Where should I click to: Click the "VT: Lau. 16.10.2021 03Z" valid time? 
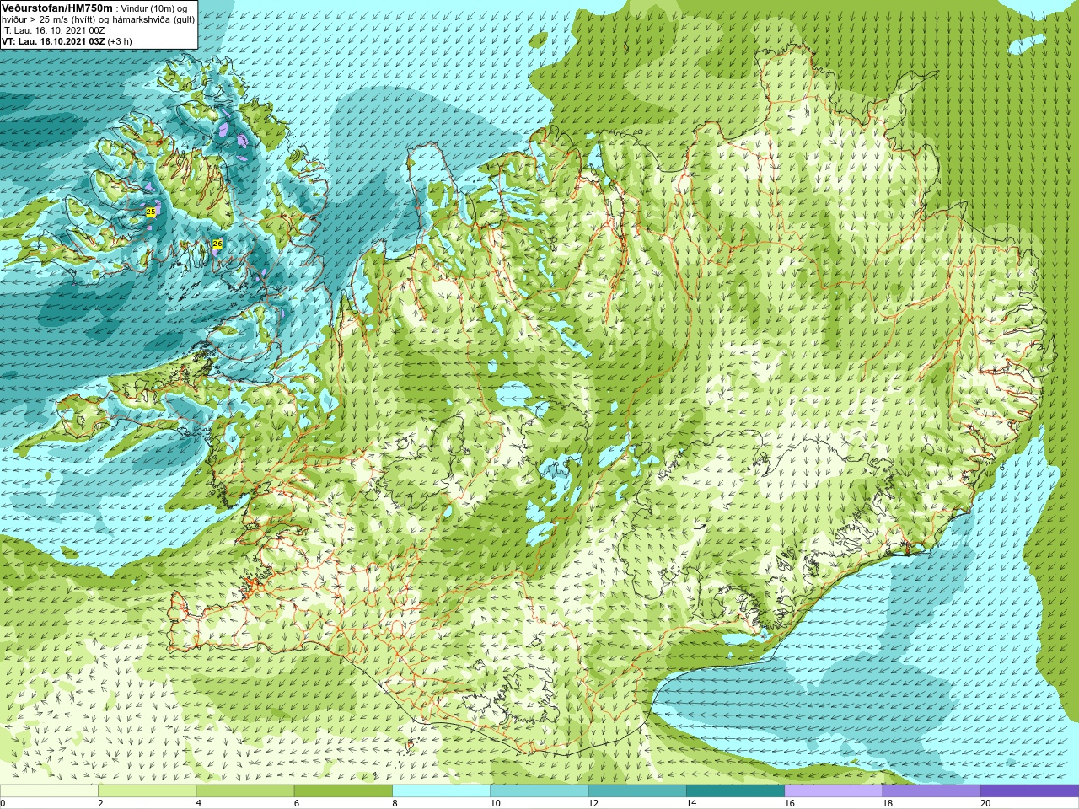click(52, 41)
